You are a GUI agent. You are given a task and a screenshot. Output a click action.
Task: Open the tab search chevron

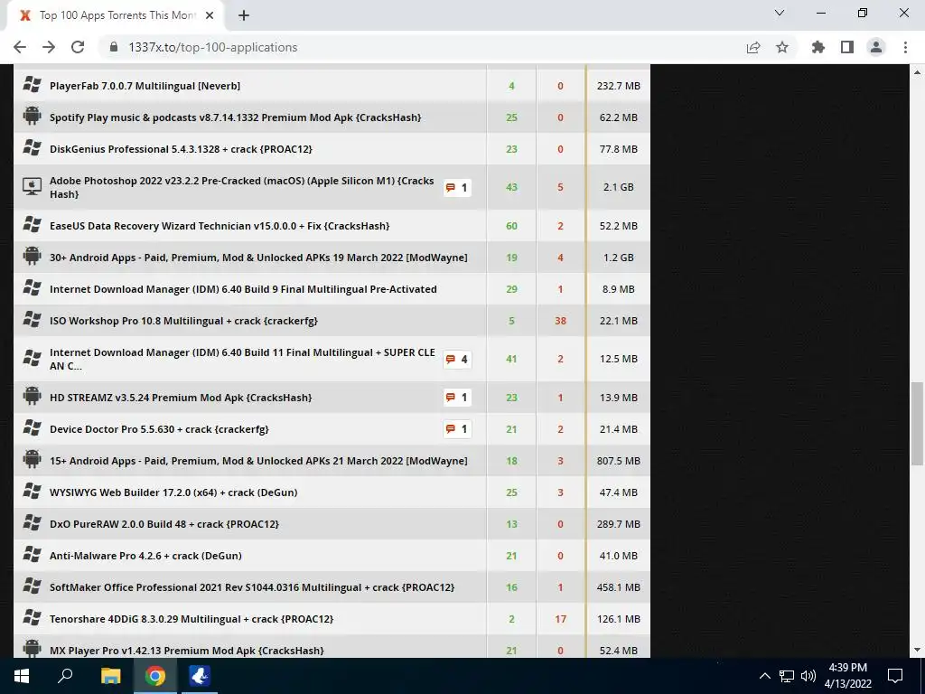pos(780,13)
